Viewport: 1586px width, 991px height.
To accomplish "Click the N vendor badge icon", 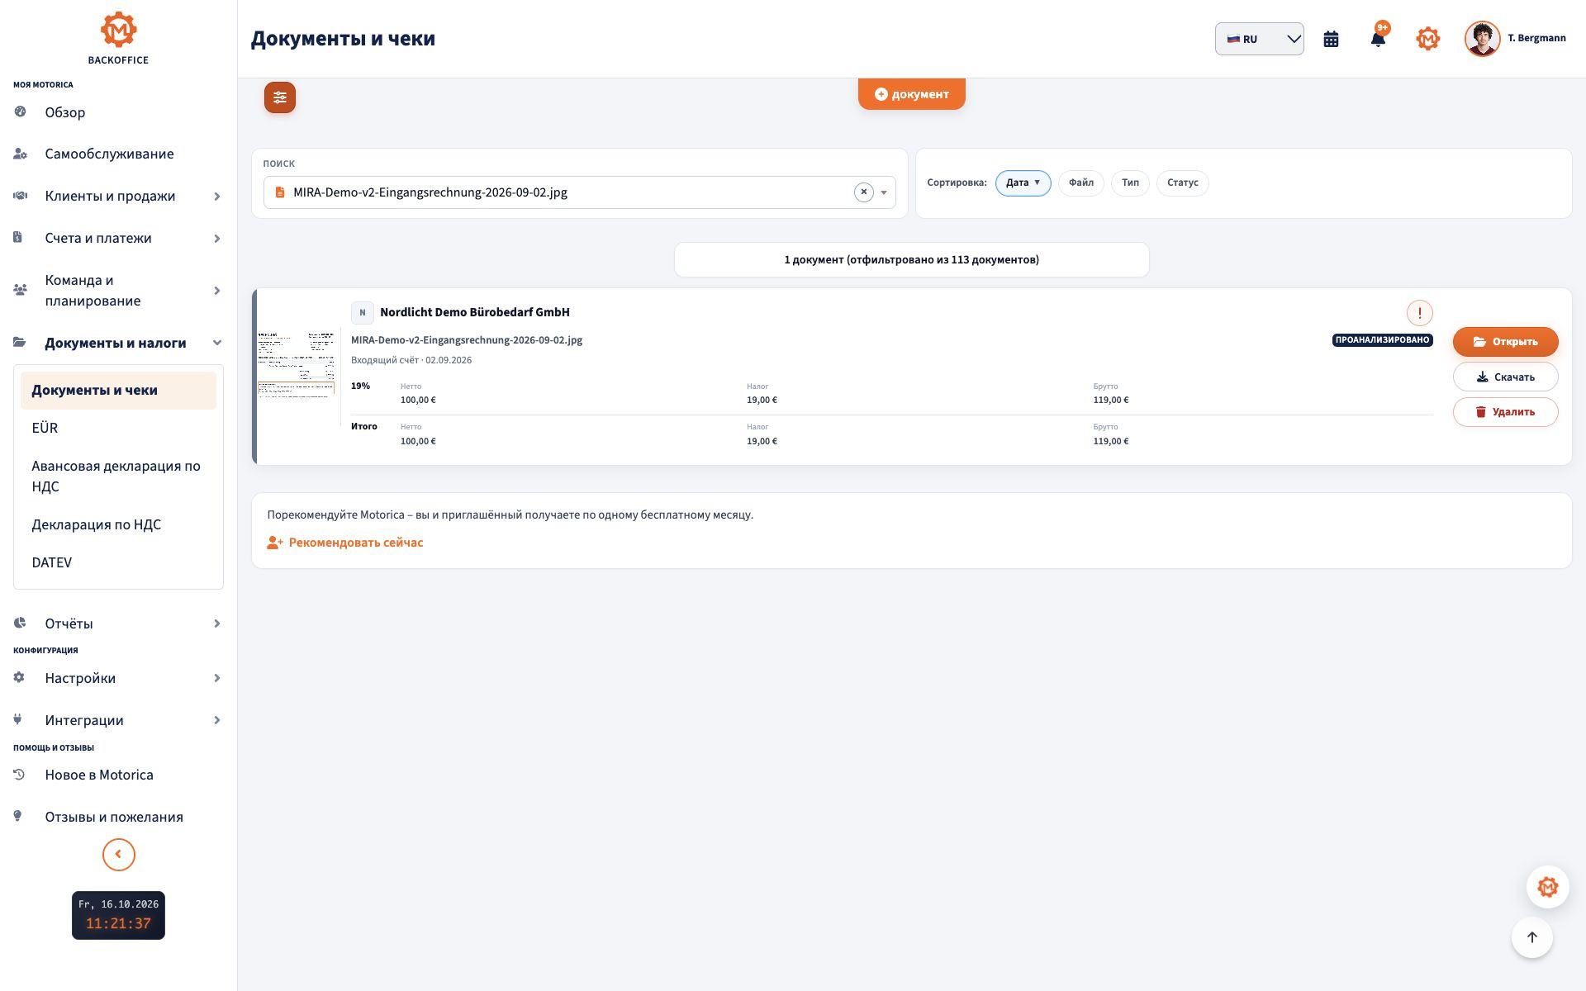I will (362, 313).
